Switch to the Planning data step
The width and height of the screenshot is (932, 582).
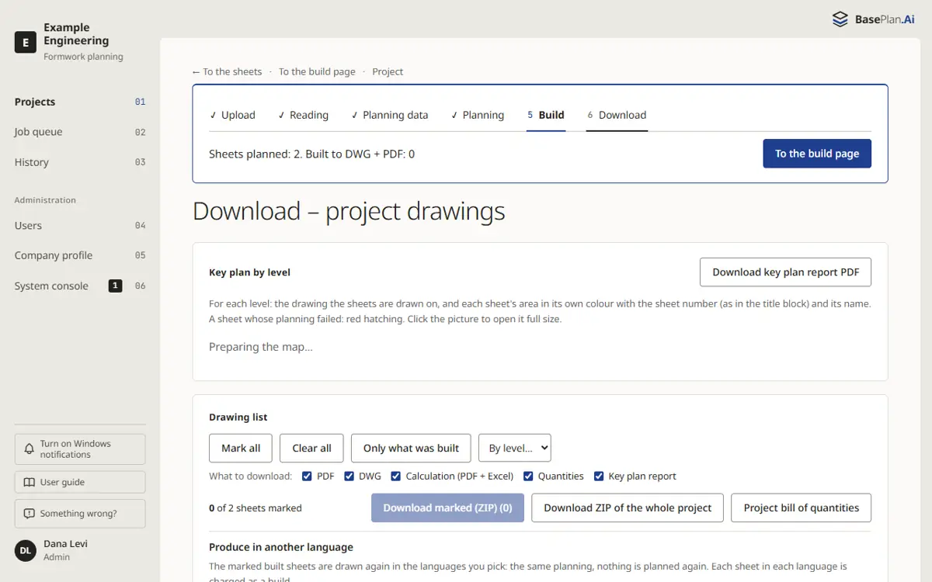pos(389,115)
